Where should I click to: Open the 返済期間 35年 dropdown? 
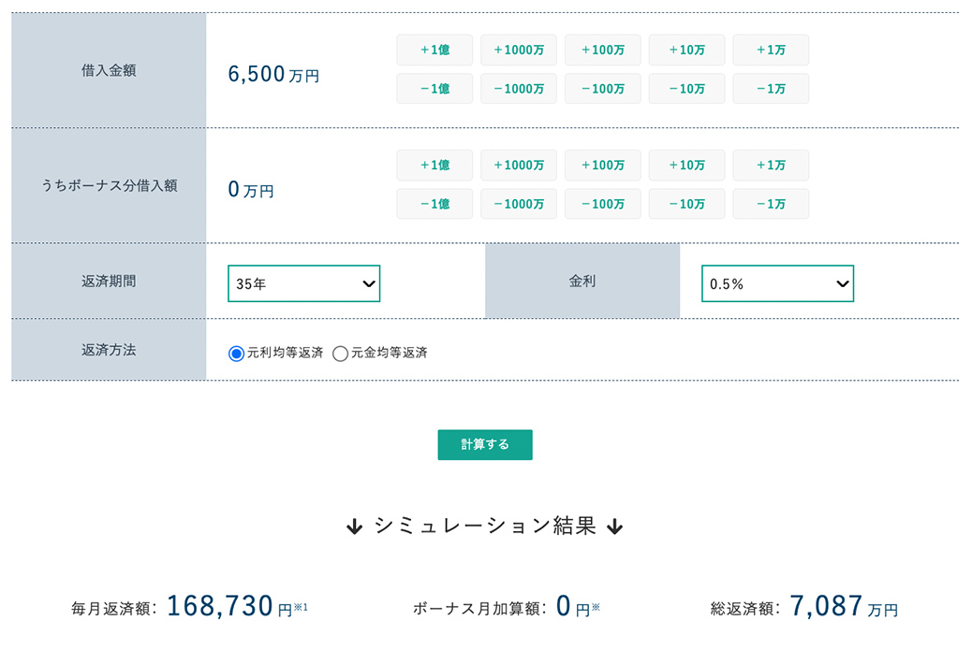pyautogui.click(x=303, y=283)
